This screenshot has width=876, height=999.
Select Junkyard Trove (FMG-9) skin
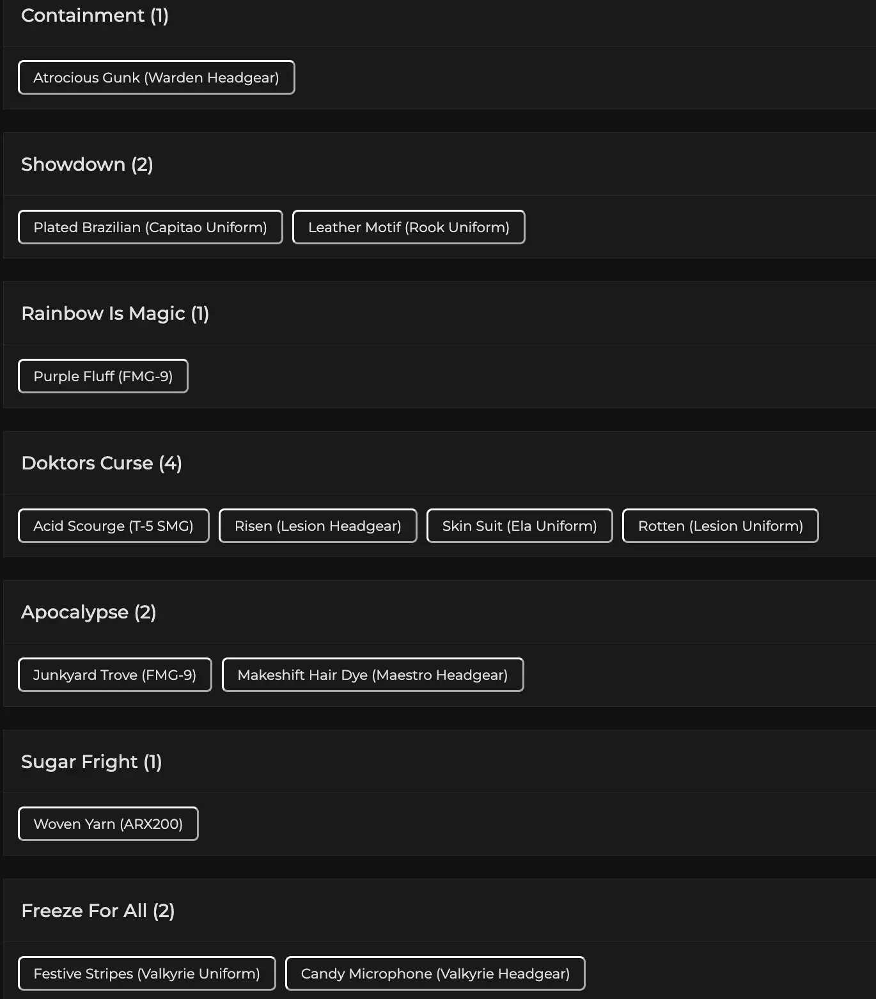114,675
